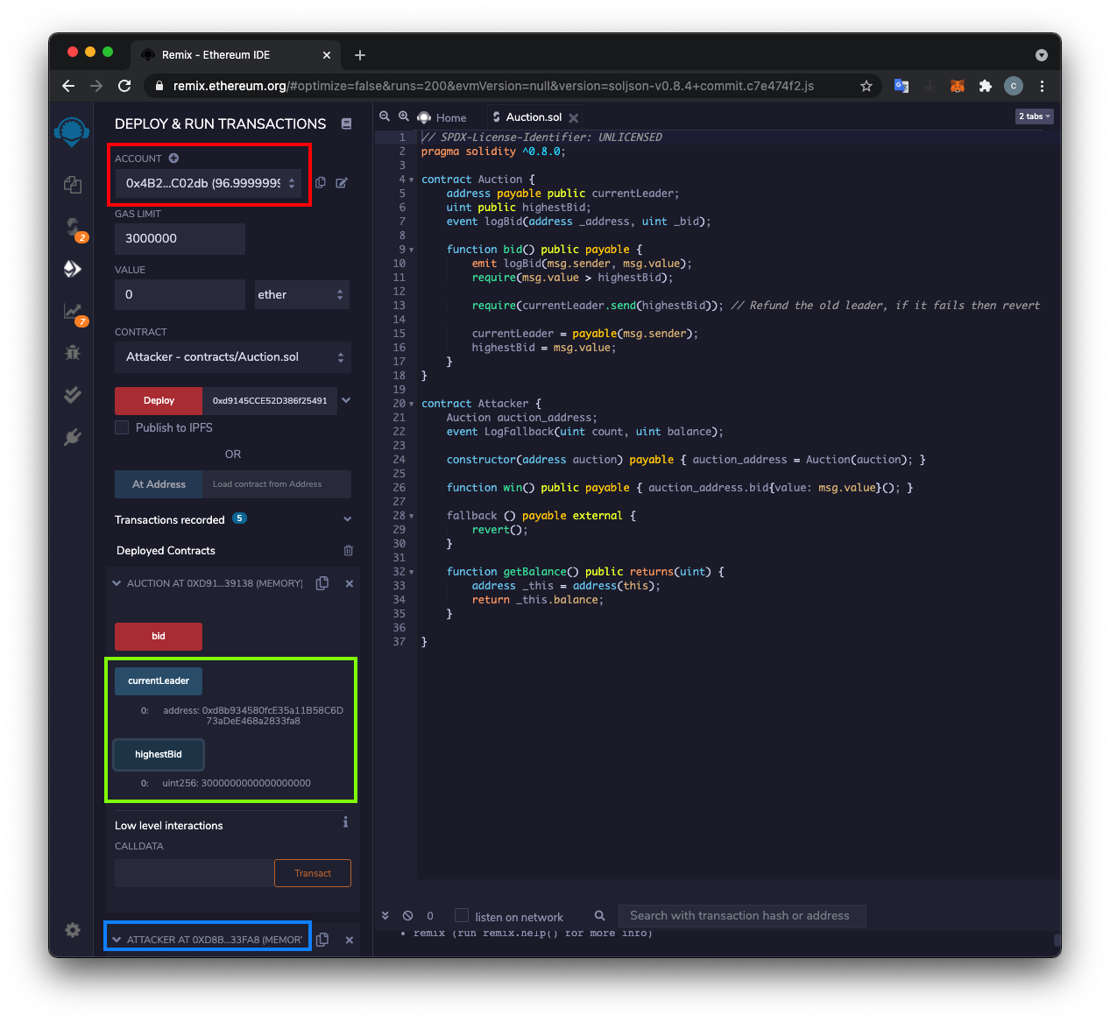The image size is (1110, 1022).
Task: Remove the AUCTION deployed instance
Action: 350,583
